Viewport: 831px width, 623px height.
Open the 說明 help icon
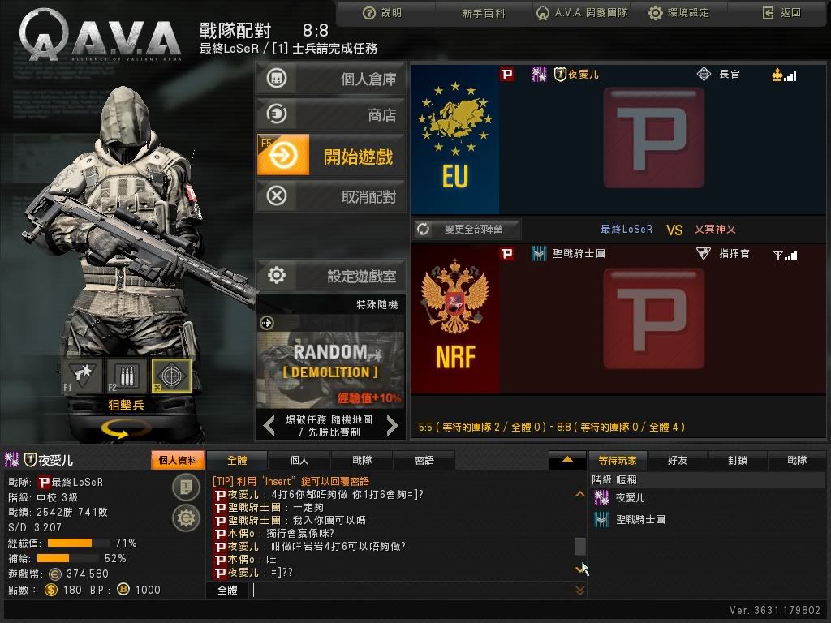[369, 13]
